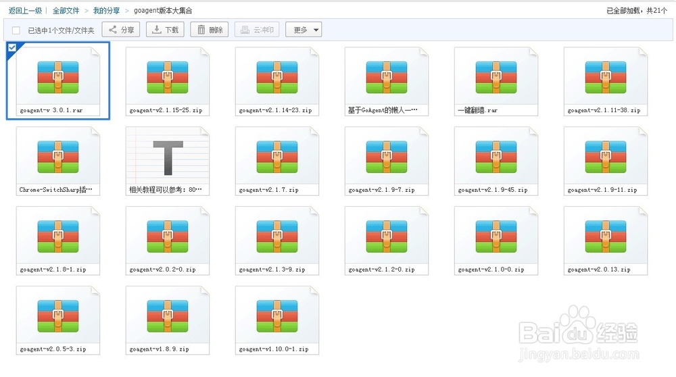
Task: Click the goagent-v1.8.9.zip file name
Action: click(159, 349)
